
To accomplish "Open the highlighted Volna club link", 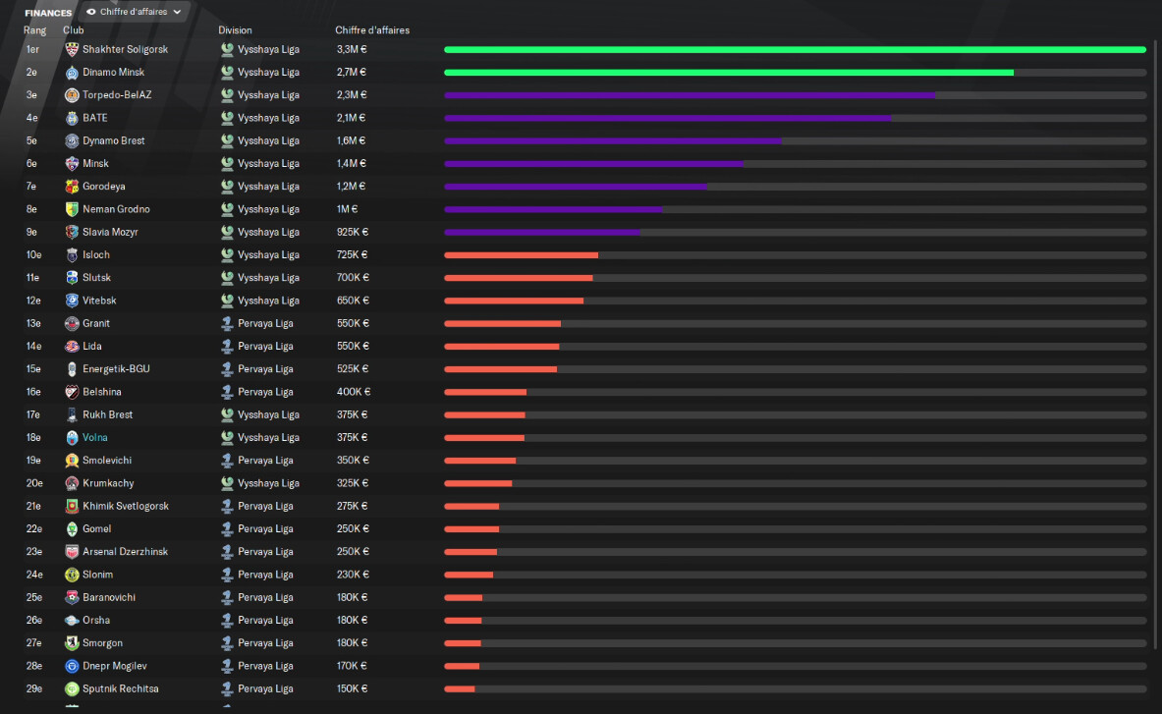I will click(95, 438).
